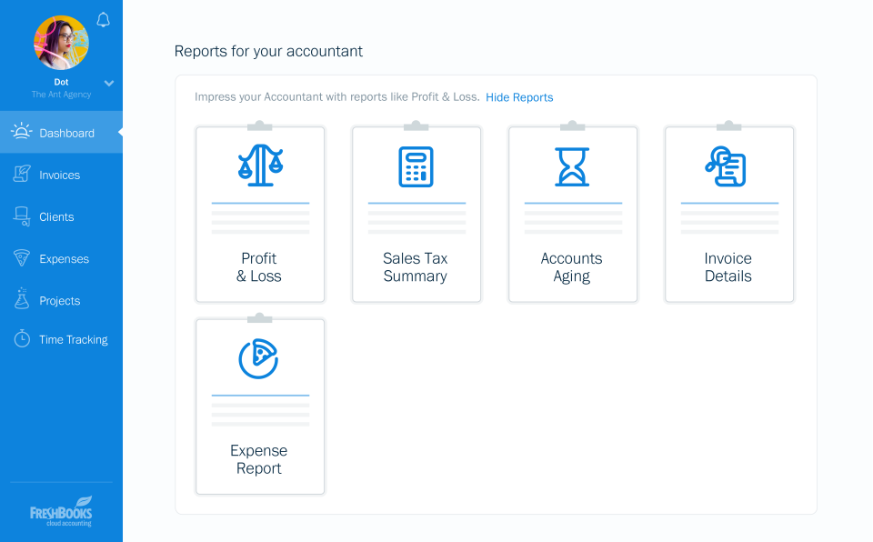The height and width of the screenshot is (542, 873).
Task: Open the Profit & Loss report label
Action: click(259, 267)
